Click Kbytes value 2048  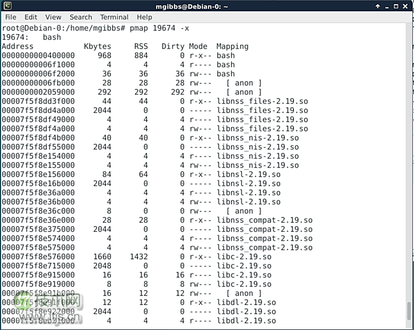click(x=102, y=266)
